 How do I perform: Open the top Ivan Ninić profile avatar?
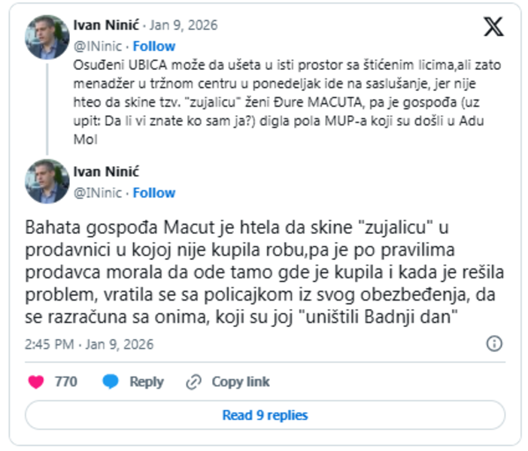pos(47,36)
